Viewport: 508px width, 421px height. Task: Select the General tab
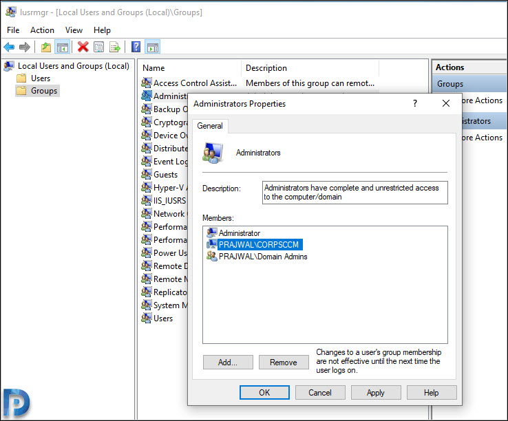click(x=210, y=126)
